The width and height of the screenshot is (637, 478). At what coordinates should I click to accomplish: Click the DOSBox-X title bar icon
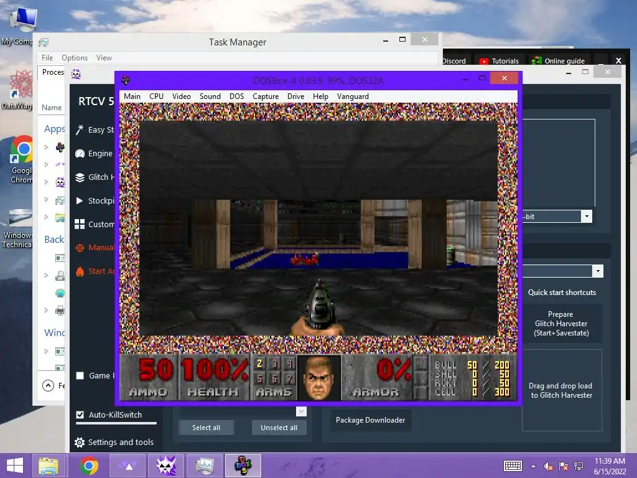point(126,80)
